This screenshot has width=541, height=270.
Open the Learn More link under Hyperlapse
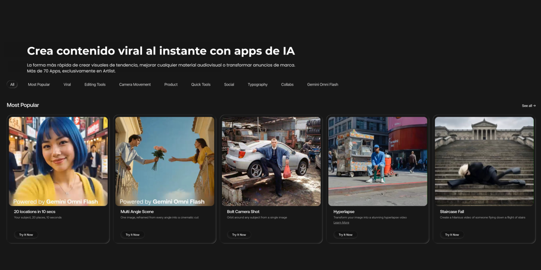pos(341,222)
